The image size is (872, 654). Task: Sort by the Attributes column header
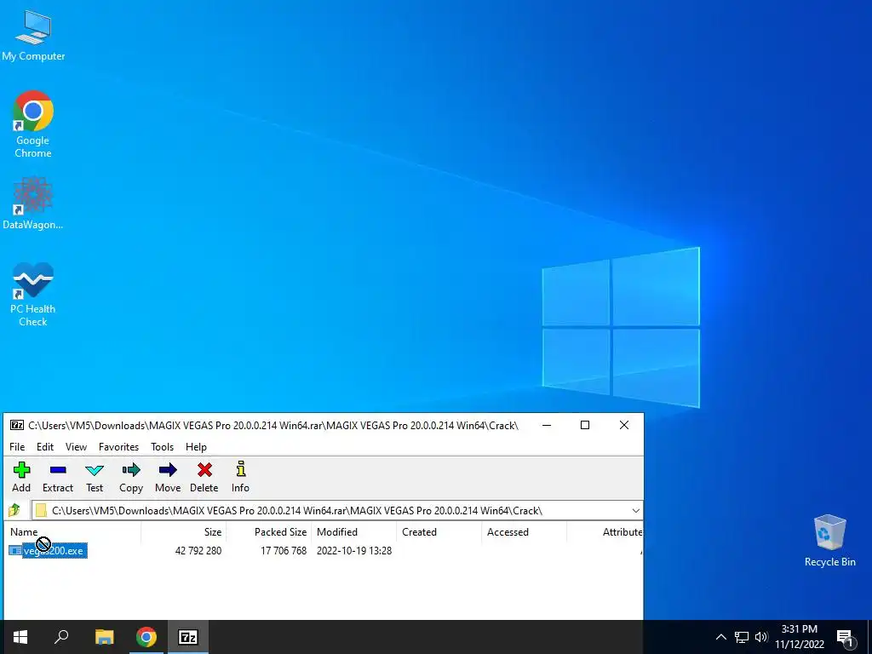point(605,532)
